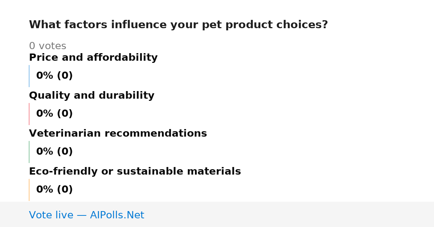The height and width of the screenshot is (227, 434).
Task: Click the red bar under Quality
Action: [x=29, y=114]
